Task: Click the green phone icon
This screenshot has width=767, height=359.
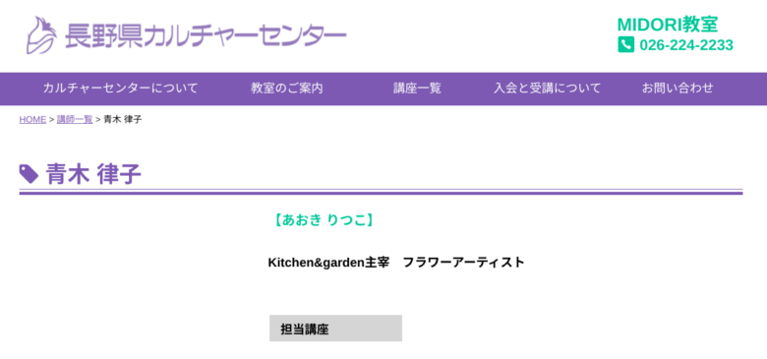Action: click(625, 45)
